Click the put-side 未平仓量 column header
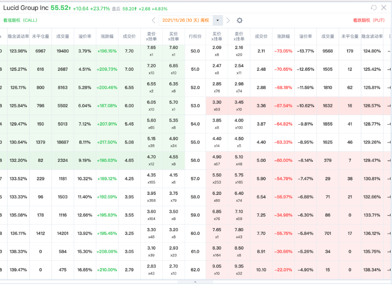This screenshot has width=392, height=285. (350, 36)
